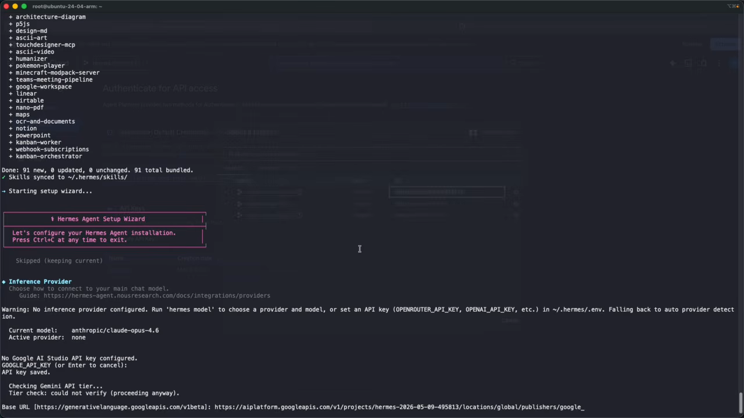This screenshot has width=744, height=418.
Task: Select the maps skill line
Action: [x=19, y=114]
